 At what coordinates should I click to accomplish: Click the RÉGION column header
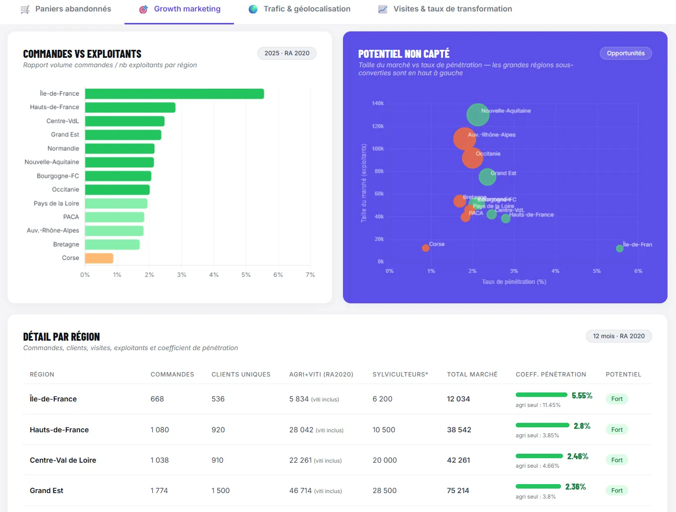tap(42, 375)
